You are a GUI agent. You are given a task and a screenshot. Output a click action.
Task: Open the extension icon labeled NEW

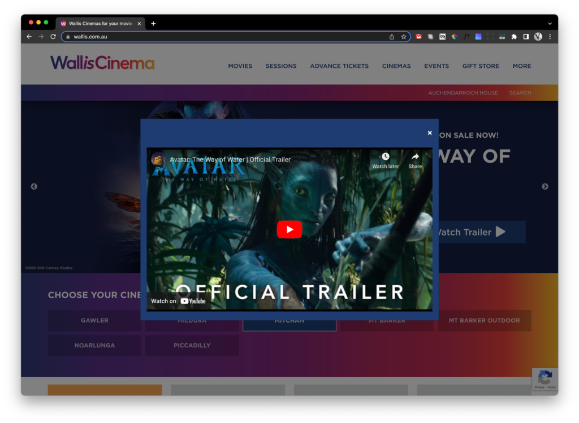502,37
